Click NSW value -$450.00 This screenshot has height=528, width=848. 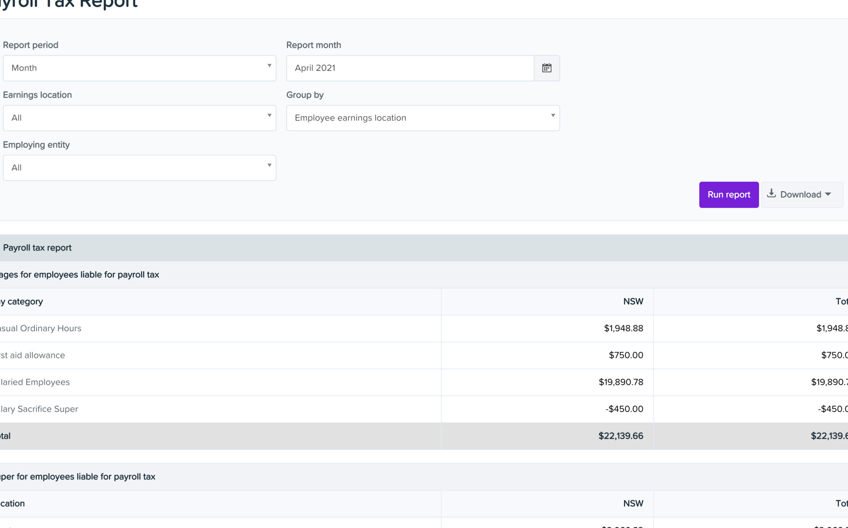624,409
